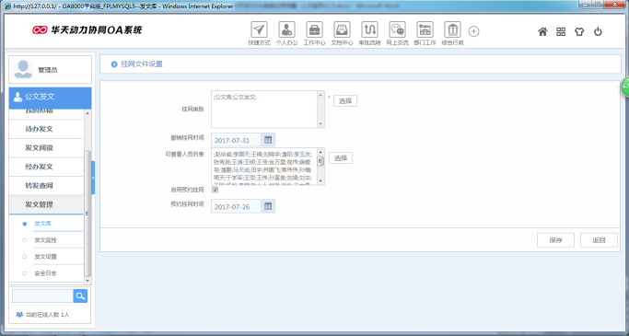Open the four-squares grid menu icon
629x336 pixels.
561,31
